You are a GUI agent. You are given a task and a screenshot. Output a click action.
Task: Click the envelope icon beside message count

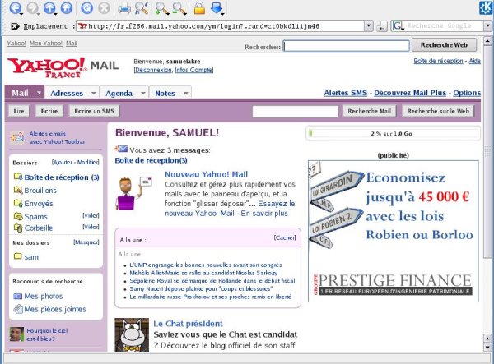(121, 149)
